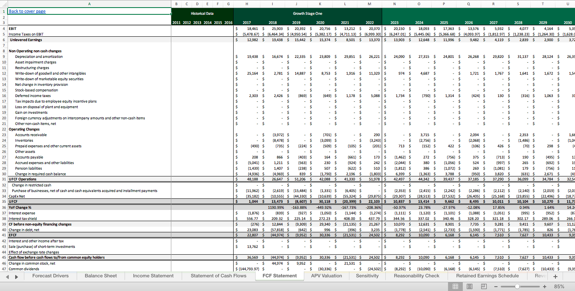Click the 2017 year header cell
Image resolution: width=575 pixels, height=291 pixels.
click(x=247, y=23)
